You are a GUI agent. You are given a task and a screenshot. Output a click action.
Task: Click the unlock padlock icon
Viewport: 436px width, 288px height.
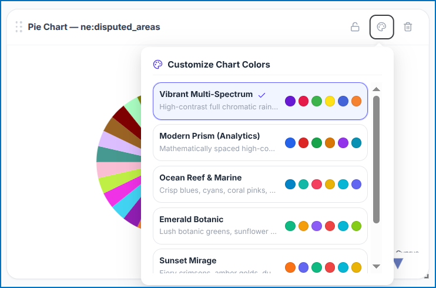click(355, 27)
